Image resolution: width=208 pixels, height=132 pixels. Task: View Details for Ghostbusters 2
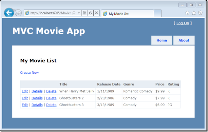pyautogui.click(x=37, y=98)
